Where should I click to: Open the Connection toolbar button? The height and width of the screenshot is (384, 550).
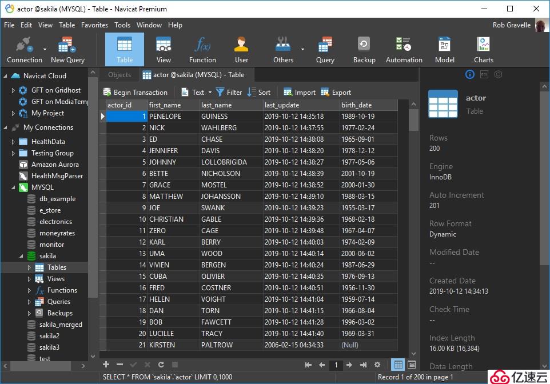pos(24,50)
